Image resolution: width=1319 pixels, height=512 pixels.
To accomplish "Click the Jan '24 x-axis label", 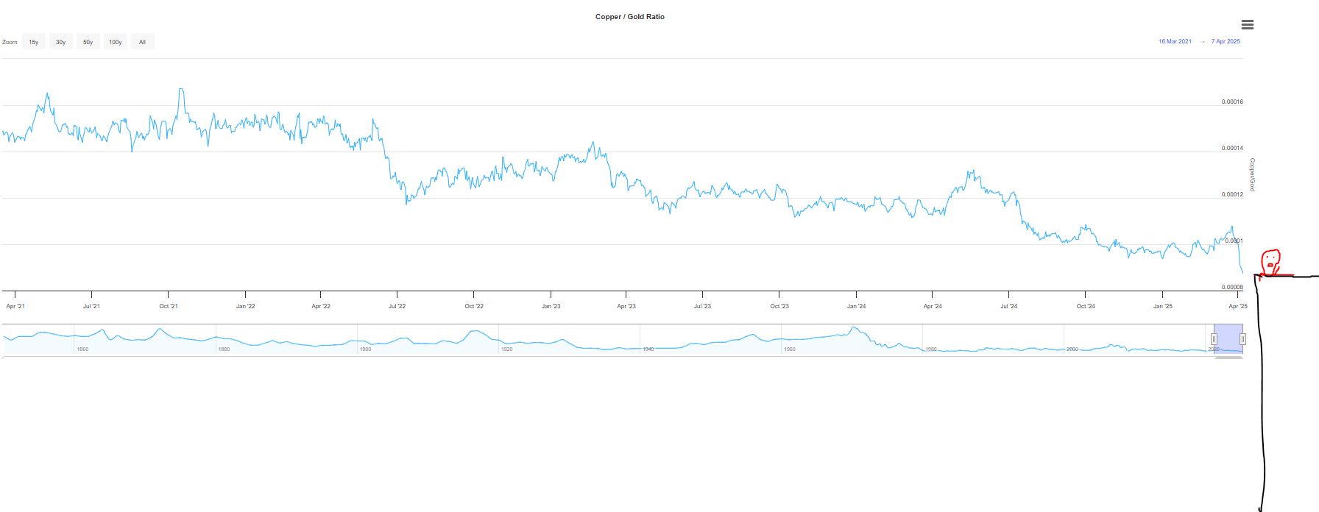I will click(857, 306).
